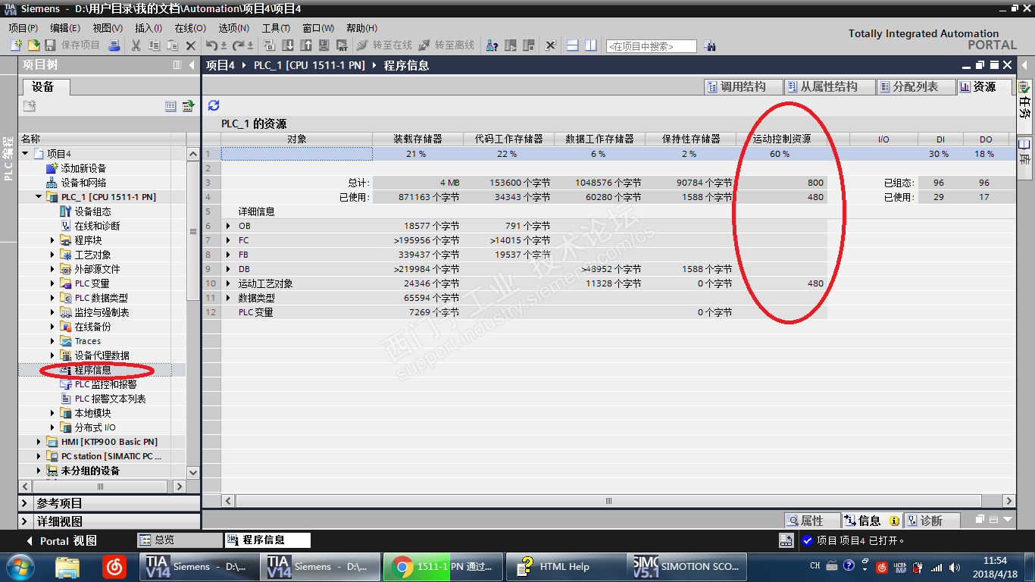The height and width of the screenshot is (582, 1035).
Task: Click the new project toolbar icon
Action: coord(17,45)
